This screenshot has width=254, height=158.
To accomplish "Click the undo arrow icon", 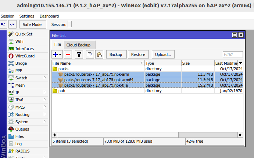I will click(x=3, y=24).
